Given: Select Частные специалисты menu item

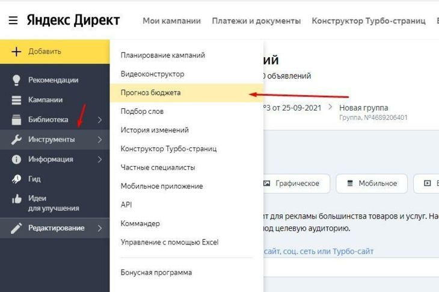Looking at the screenshot, I should (186, 167).
